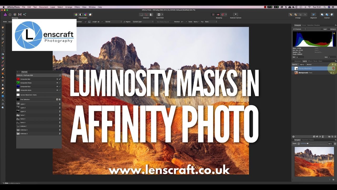337x190 pixels.
Task: Open the Filters menu
Action: tap(77, 7)
